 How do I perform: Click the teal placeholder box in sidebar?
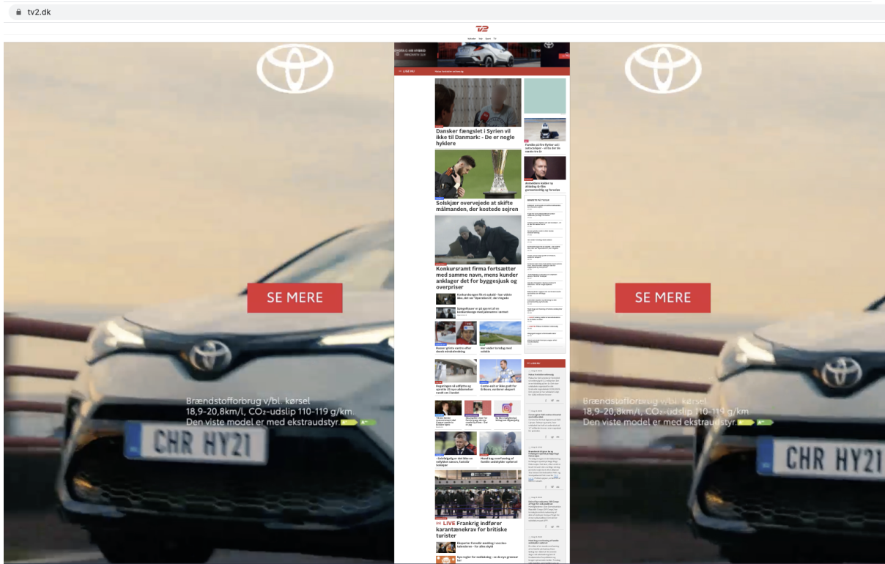[x=544, y=96]
